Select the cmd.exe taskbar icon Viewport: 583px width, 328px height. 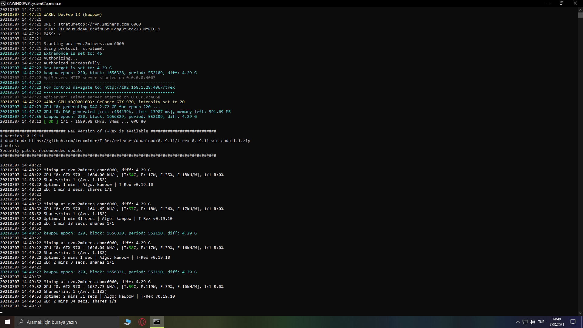point(157,322)
